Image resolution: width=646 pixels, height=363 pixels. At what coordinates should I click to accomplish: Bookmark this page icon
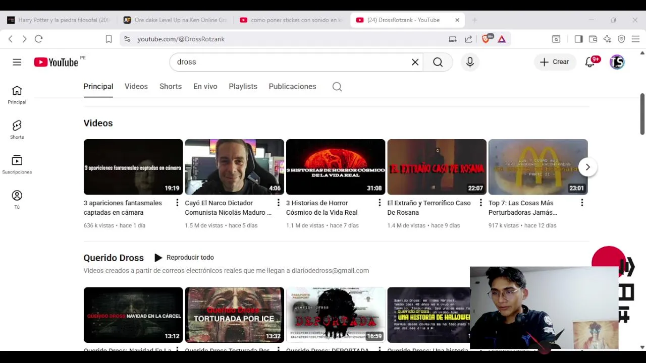[109, 39]
